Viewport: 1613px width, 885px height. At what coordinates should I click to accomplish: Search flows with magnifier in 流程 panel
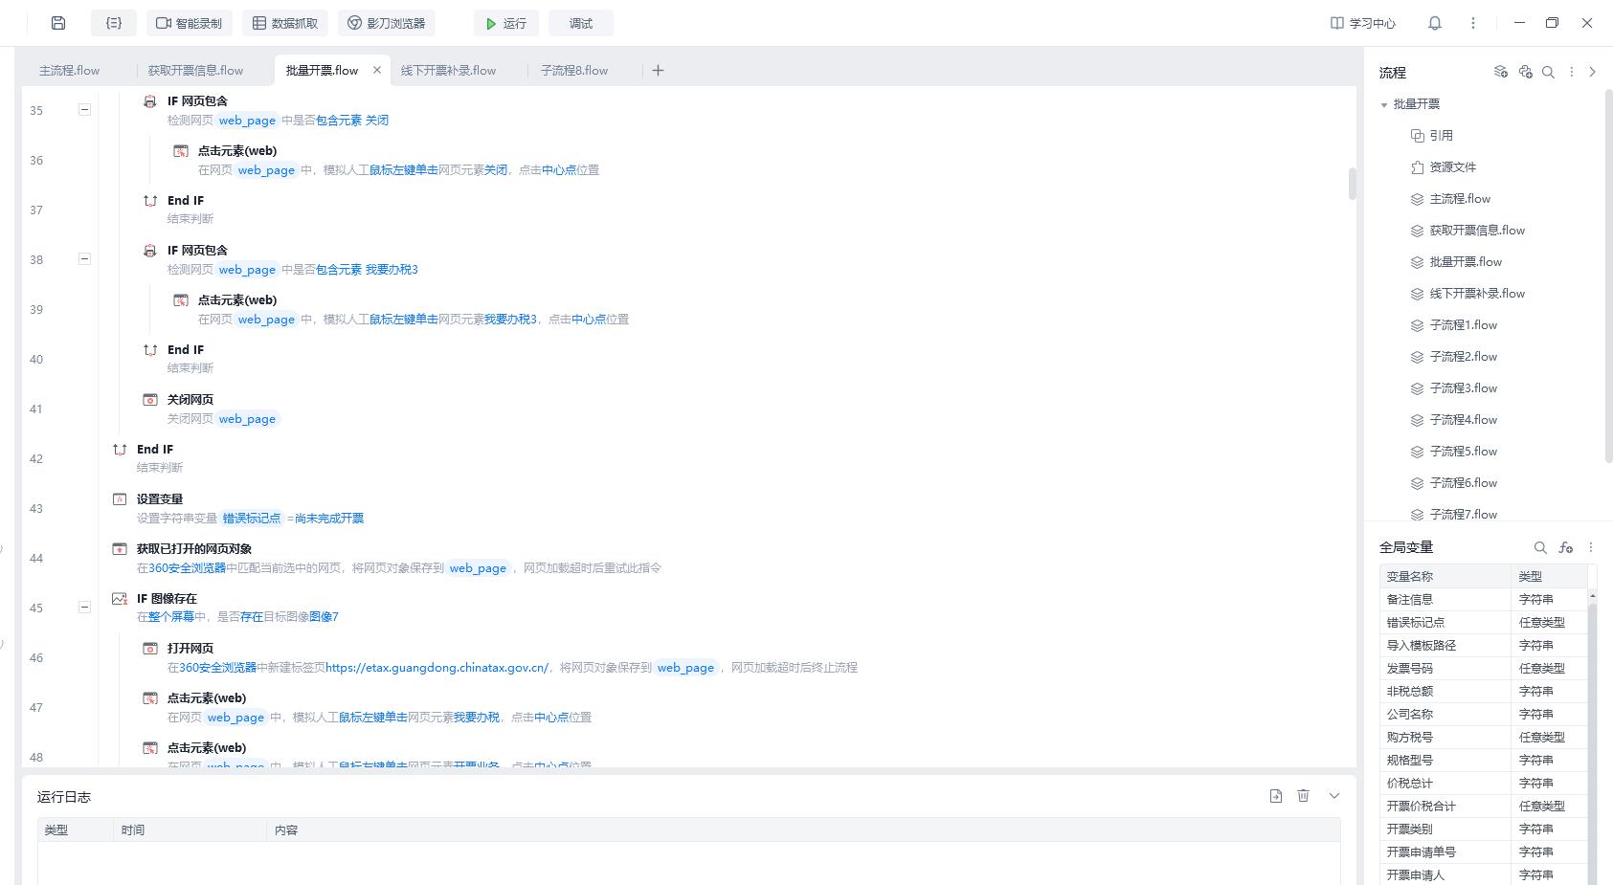(1548, 72)
